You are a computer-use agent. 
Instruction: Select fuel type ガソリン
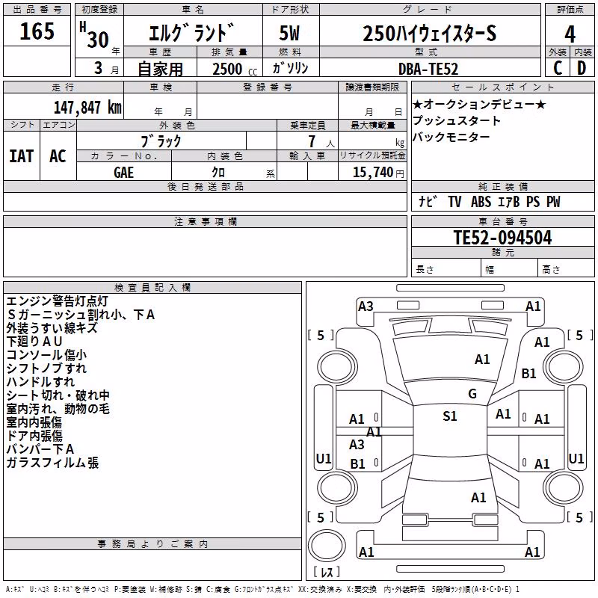click(x=290, y=68)
